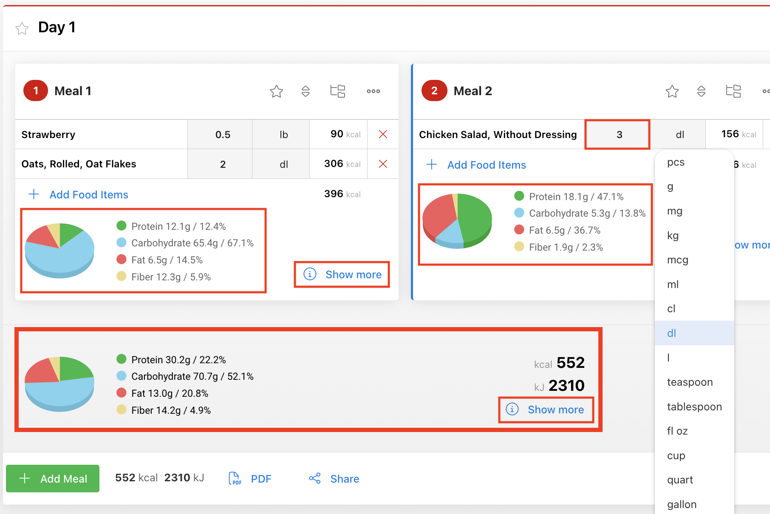Click the PDF file icon

coord(235,478)
